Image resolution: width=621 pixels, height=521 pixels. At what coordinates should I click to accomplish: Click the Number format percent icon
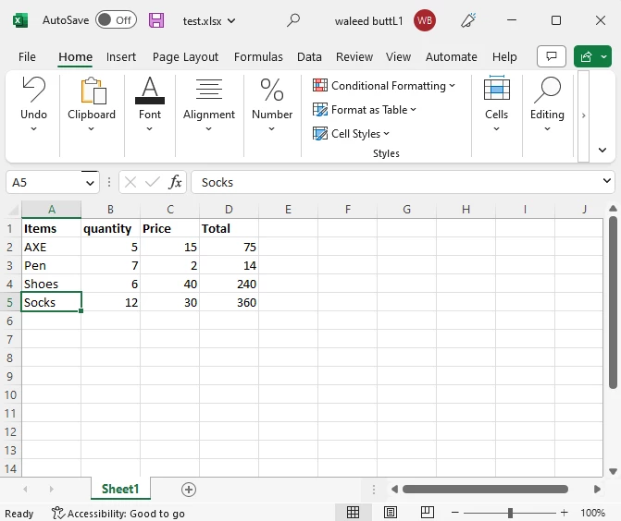pos(272,91)
